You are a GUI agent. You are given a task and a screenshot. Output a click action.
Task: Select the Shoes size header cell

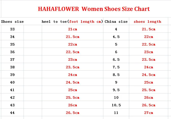click(12, 22)
